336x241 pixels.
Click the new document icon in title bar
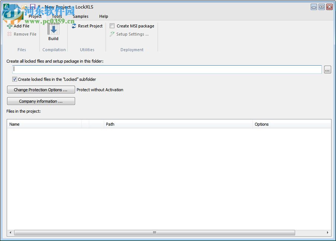[x=16, y=7]
